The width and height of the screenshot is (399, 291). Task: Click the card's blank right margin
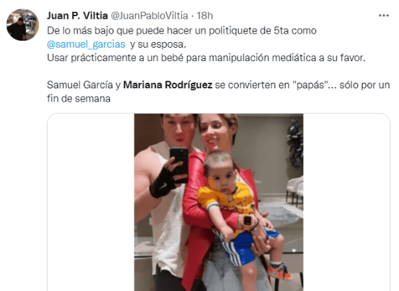pyautogui.click(x=346, y=203)
